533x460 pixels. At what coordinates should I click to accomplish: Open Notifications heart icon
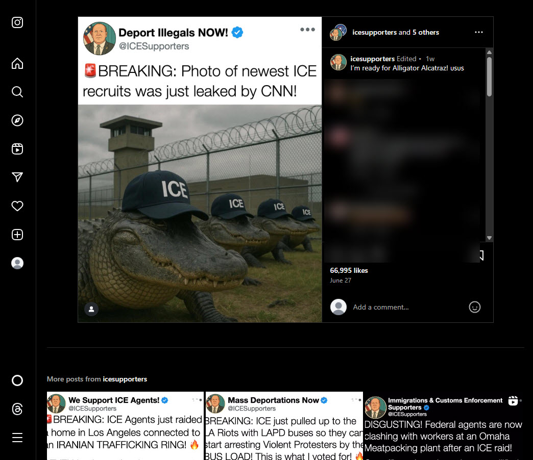17,206
